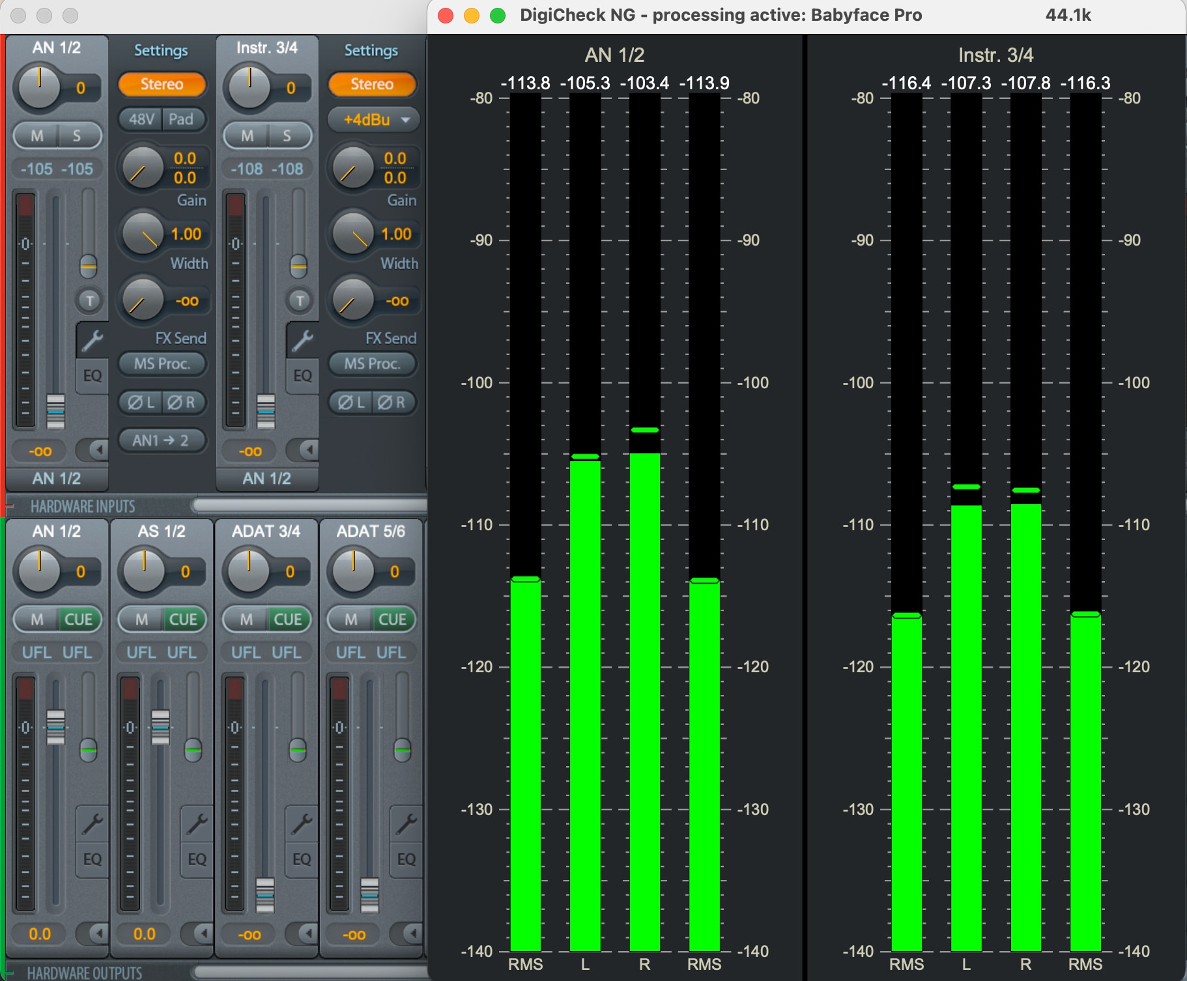This screenshot has width=1187, height=981.
Task: Click 0.0 gain field under AS 1/2
Action: pos(144,933)
